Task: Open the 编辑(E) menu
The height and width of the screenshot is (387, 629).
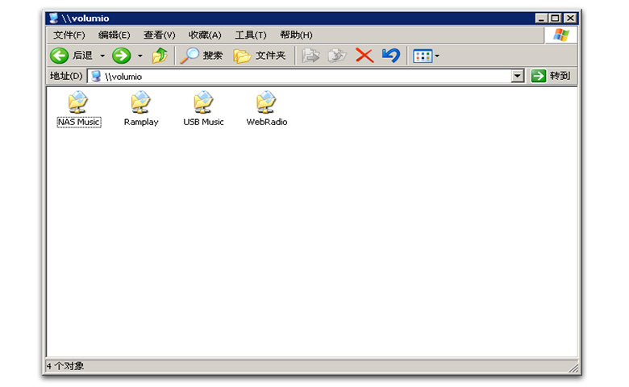Action: point(115,35)
